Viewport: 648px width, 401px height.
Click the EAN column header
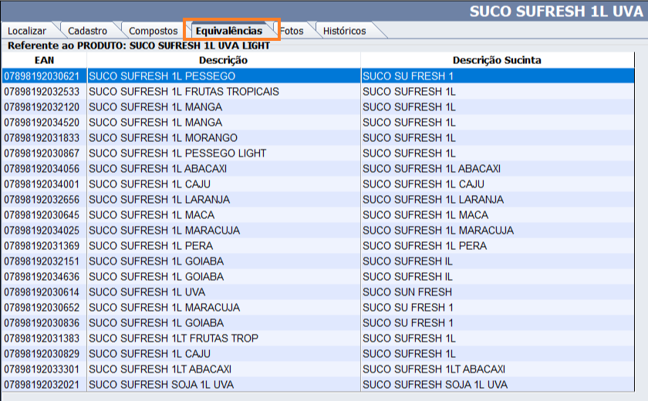pyautogui.click(x=44, y=60)
